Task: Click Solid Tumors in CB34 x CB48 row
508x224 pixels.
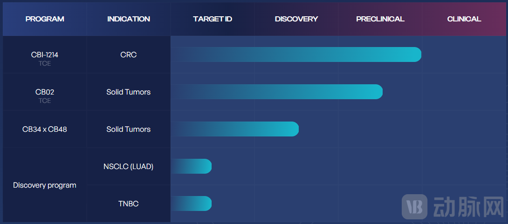Action: (x=129, y=129)
